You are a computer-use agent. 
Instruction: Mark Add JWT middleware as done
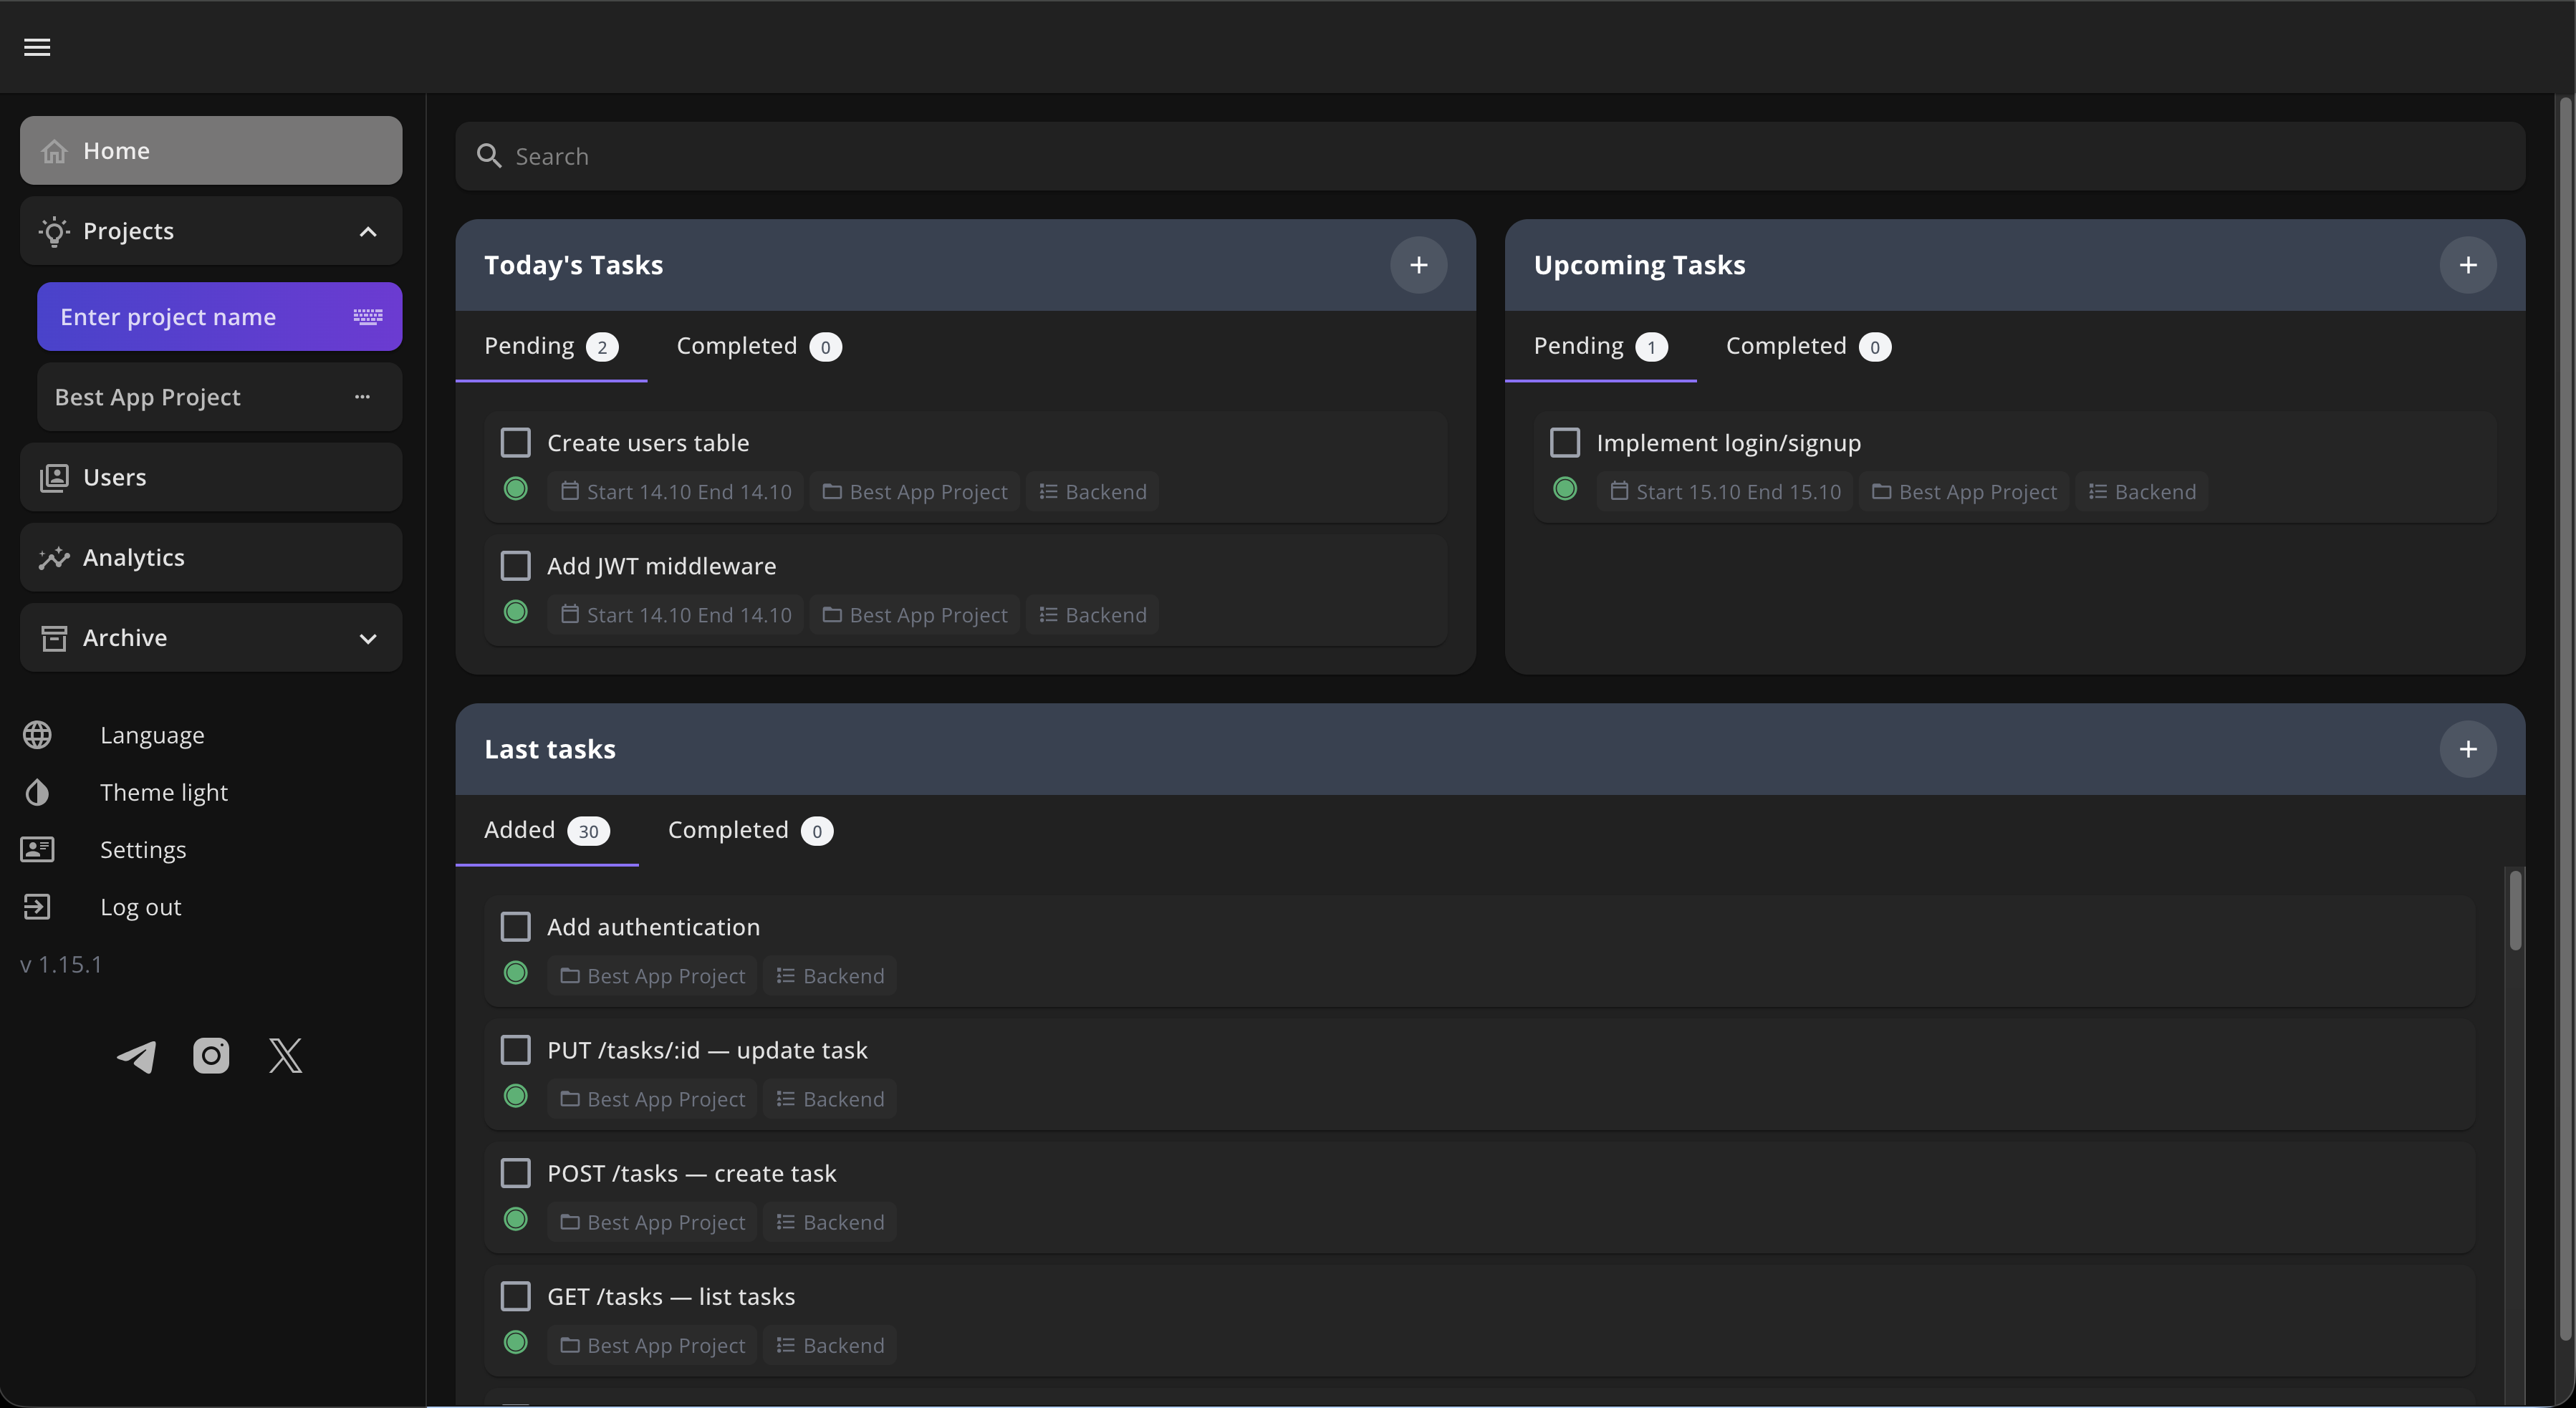[x=515, y=565]
